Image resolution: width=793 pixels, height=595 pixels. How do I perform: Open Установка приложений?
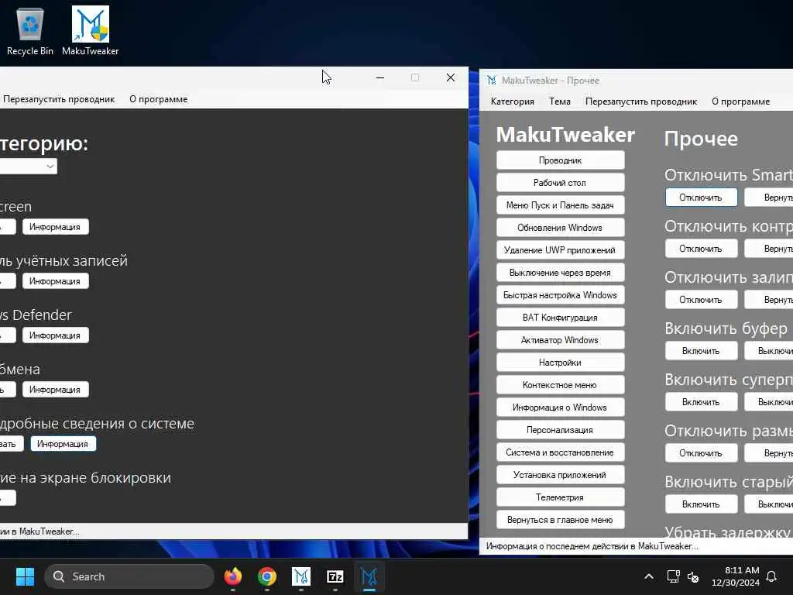[561, 475]
